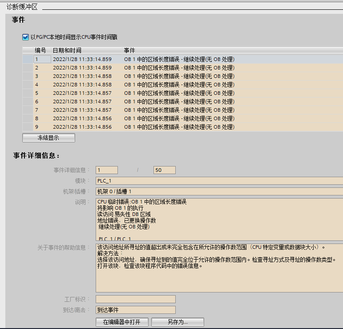Click the 编号 column header
This screenshot has width=343, height=329.
pyautogui.click(x=42, y=50)
